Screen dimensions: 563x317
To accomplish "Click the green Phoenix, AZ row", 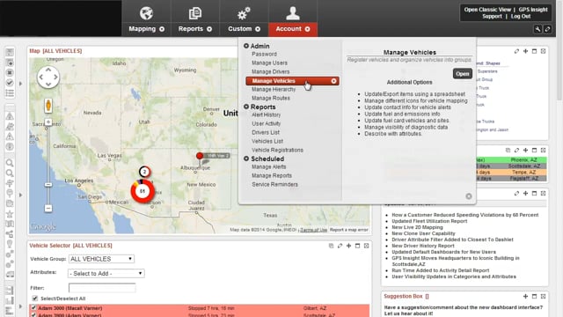I will click(x=511, y=159).
